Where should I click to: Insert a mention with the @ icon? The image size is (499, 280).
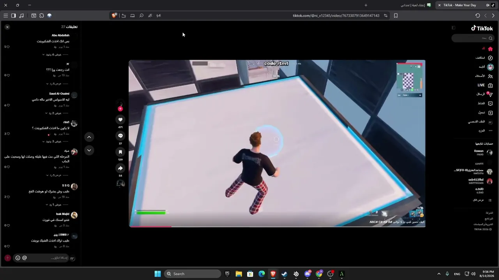pyautogui.click(x=25, y=258)
